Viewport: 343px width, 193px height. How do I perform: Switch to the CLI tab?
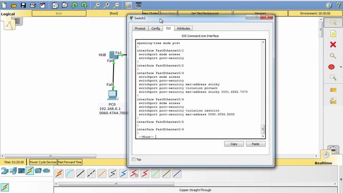(x=168, y=28)
